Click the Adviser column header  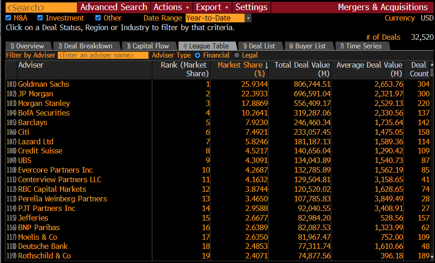point(85,69)
